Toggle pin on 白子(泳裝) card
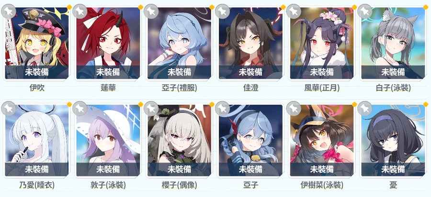Image resolution: width=431 pixels, height=197 pixels. click(364, 11)
